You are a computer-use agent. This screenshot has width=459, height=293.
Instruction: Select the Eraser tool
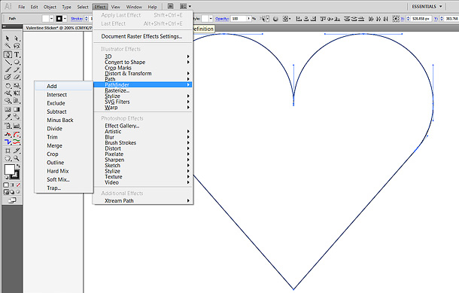point(17,77)
